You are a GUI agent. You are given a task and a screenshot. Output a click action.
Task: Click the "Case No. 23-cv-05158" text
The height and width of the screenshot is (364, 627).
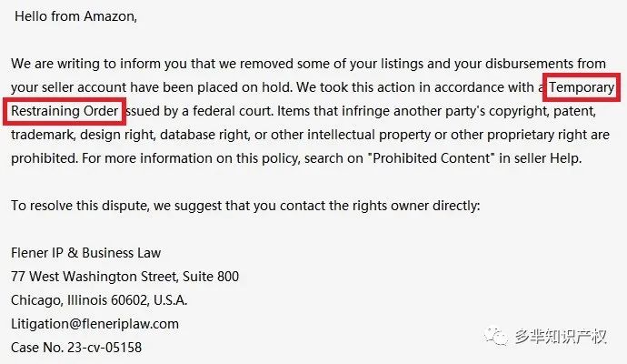pyautogui.click(x=76, y=347)
